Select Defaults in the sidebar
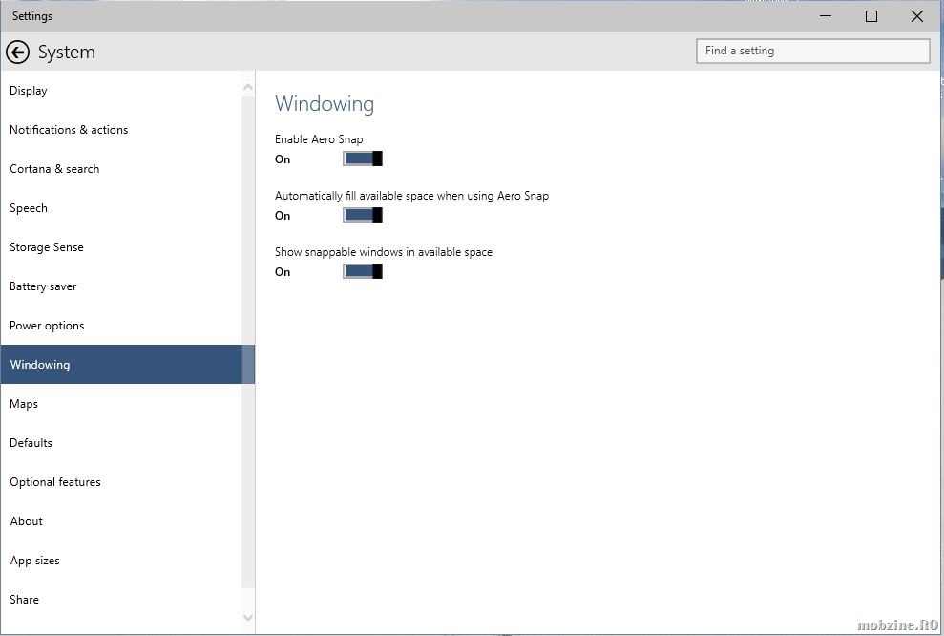Viewport: 944px width, 636px height. click(x=121, y=443)
